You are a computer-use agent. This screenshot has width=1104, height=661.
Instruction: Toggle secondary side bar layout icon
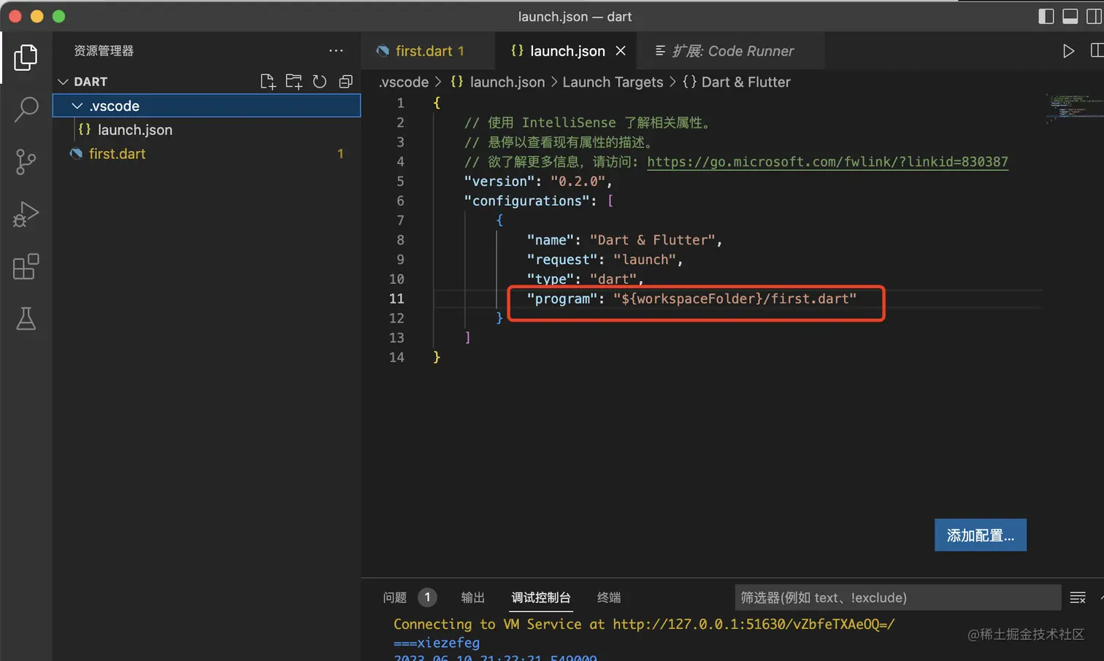[x=1095, y=16]
